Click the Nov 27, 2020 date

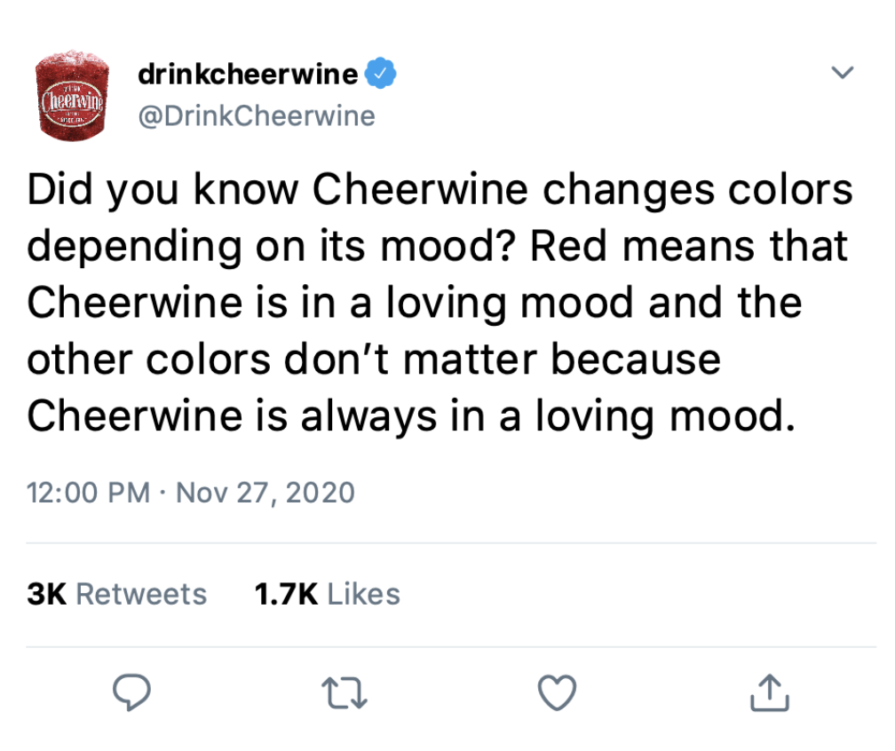coord(265,492)
